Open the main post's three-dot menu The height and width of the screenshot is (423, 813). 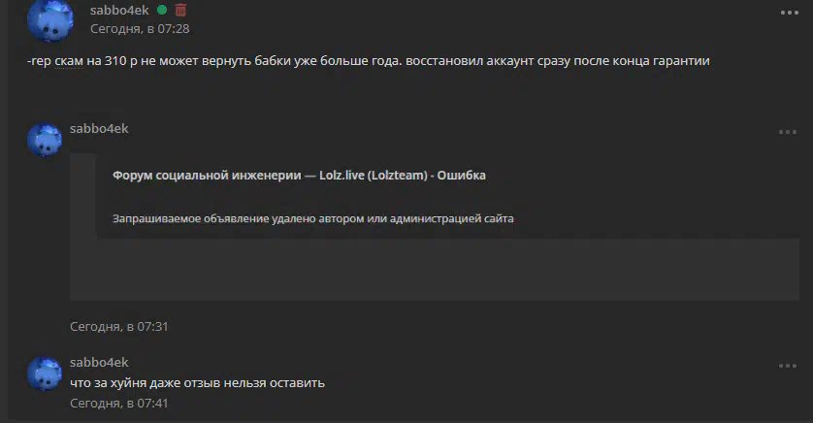click(789, 13)
